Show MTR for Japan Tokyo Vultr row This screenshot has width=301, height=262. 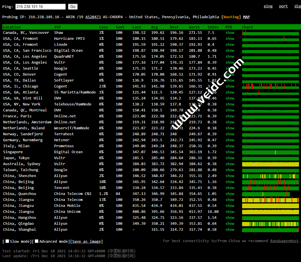pyautogui.click(x=230, y=158)
